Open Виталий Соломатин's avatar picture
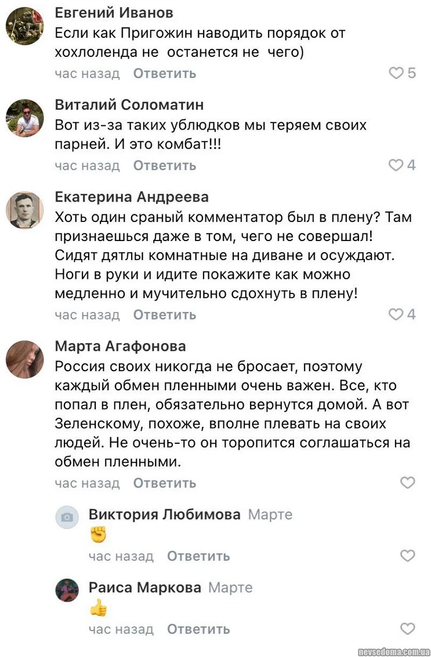 pyautogui.click(x=25, y=118)
